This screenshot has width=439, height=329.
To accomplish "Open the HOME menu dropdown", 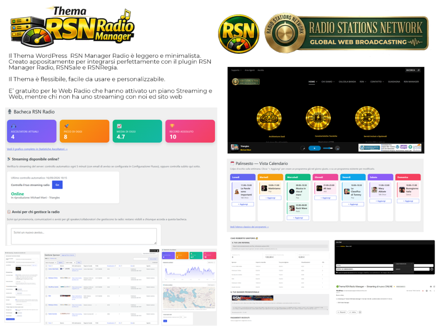I will [x=313, y=82].
